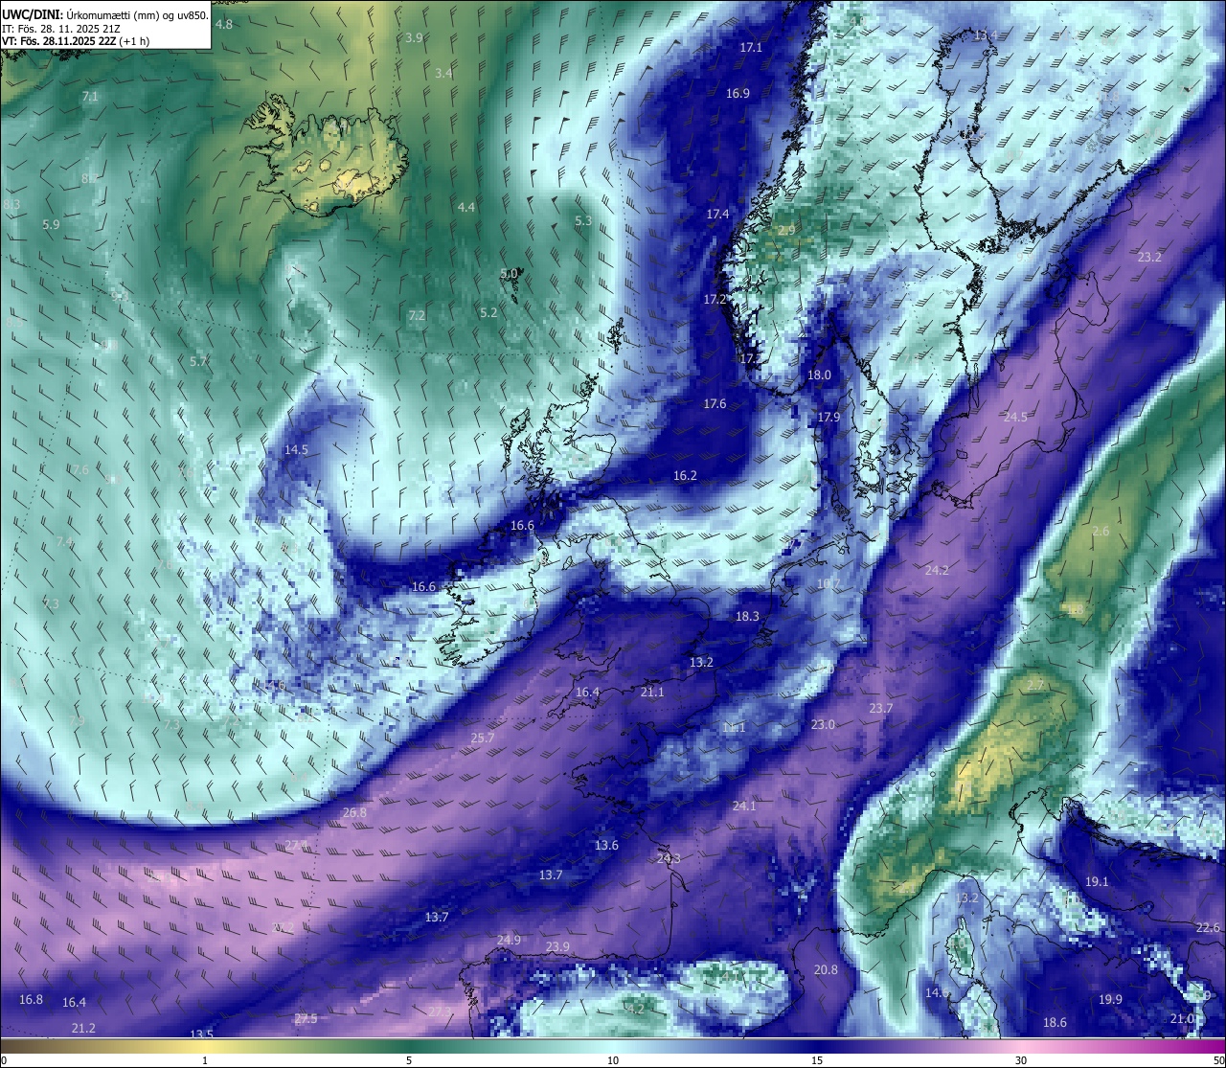
Task: Click the 17.1 value label
Action: pos(751,48)
